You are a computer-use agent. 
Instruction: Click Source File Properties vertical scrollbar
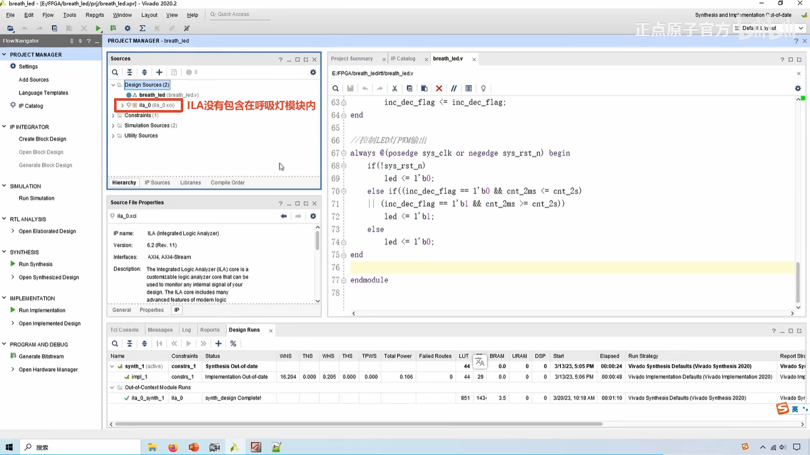tap(317, 241)
